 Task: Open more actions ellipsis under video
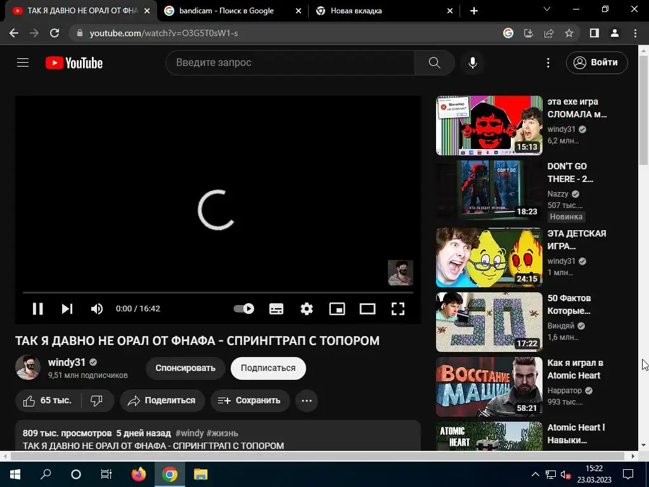(307, 401)
